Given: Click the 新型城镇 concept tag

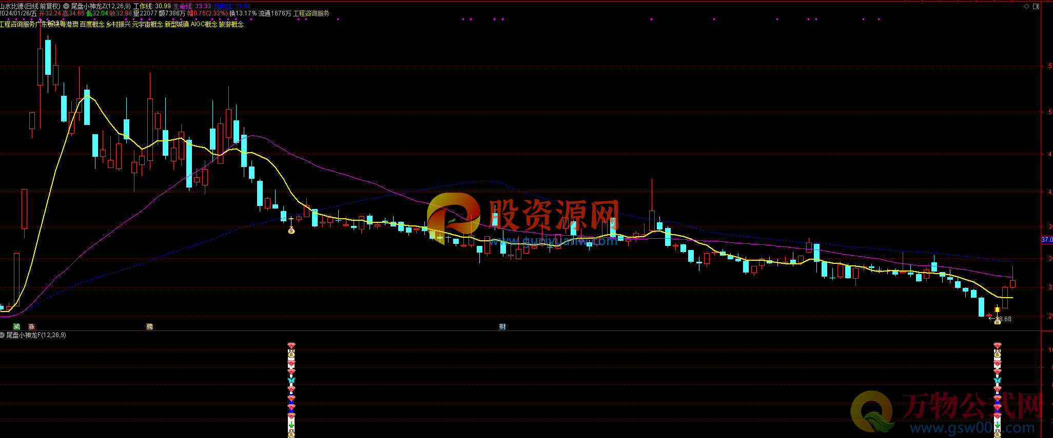Looking at the screenshot, I should [177, 24].
